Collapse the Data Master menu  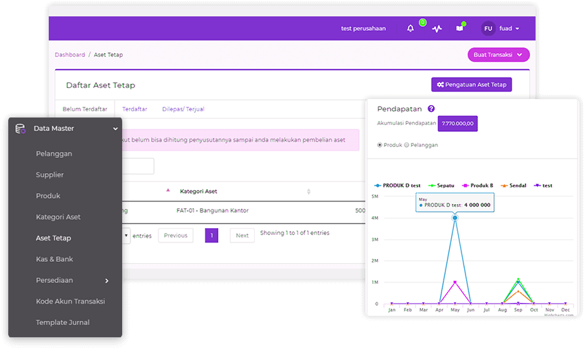[115, 128]
